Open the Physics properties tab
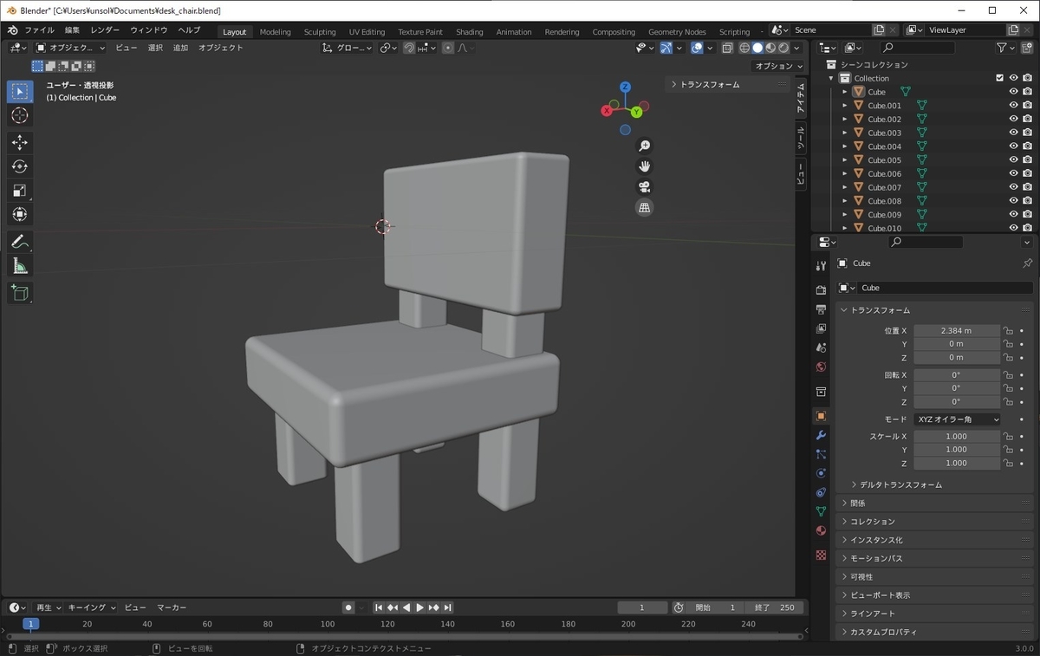 pos(821,473)
